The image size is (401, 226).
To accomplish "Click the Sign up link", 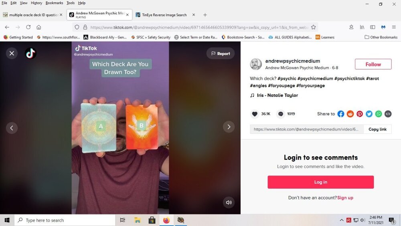I will (345, 198).
